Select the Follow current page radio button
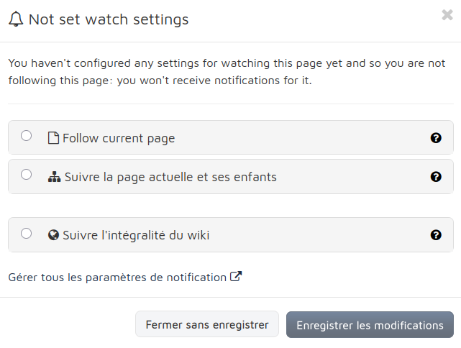This screenshot has width=461, height=348. point(26,136)
